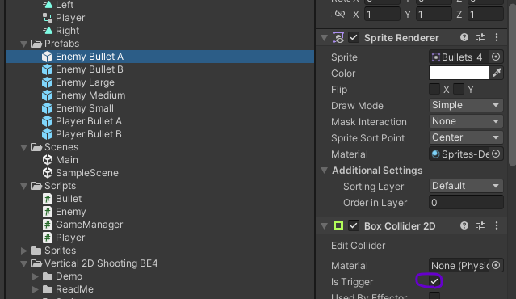516x299 pixels.
Task: Disable the Box Collider 2D component checkbox
Action: tap(354, 226)
